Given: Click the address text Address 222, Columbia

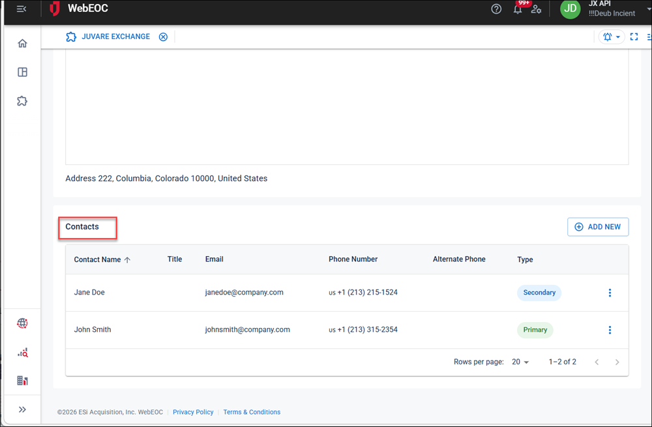Looking at the screenshot, I should pyautogui.click(x=166, y=179).
